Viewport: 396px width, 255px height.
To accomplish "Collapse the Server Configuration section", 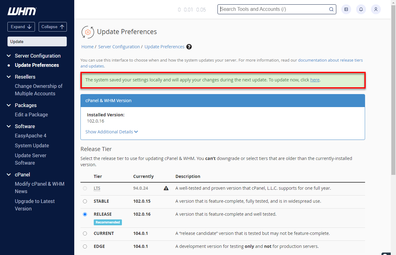I will coord(9,56).
